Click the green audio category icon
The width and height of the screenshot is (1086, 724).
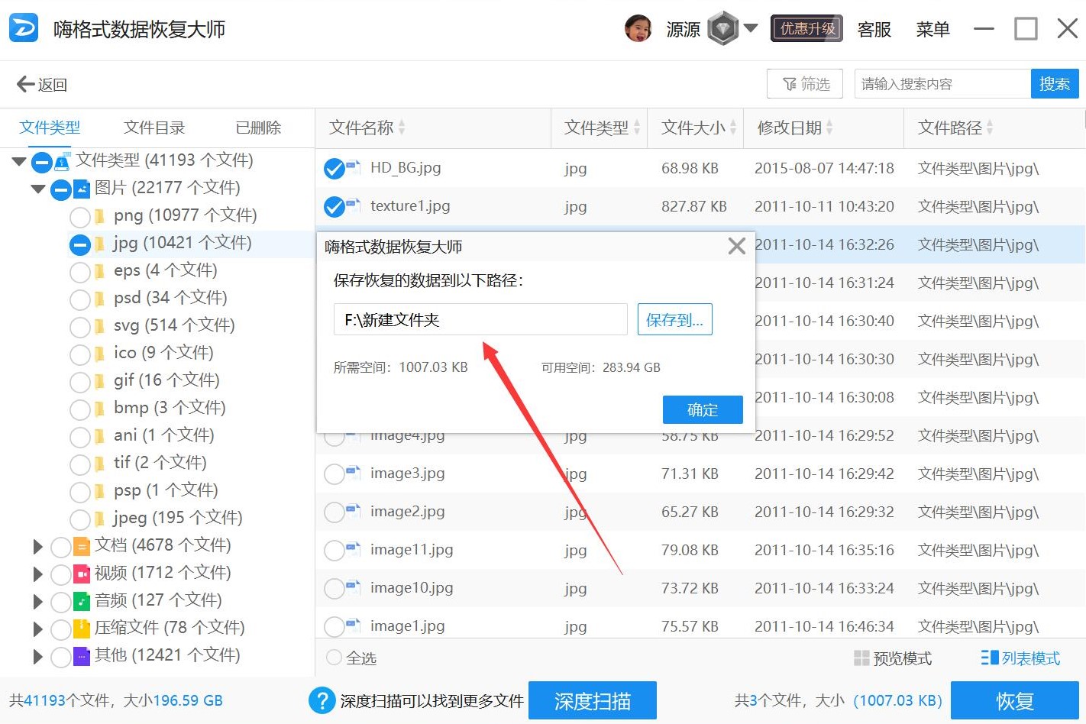coord(82,601)
